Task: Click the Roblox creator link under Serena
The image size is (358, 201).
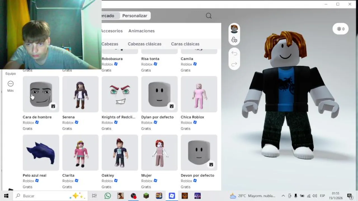Action: click(68, 123)
